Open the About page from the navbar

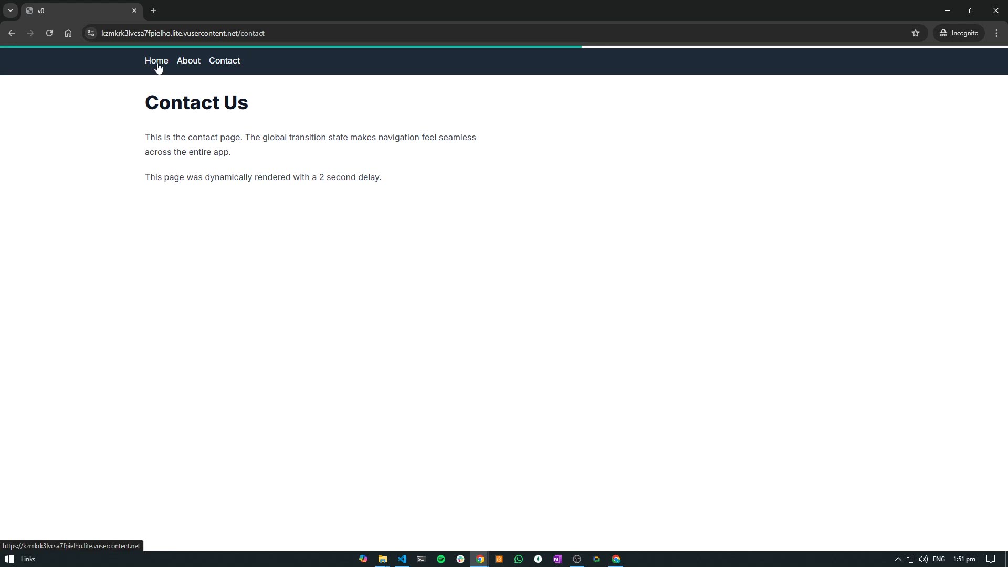(188, 61)
